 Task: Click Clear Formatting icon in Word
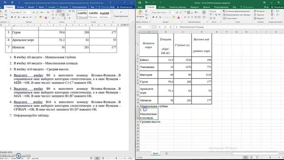(48, 12)
